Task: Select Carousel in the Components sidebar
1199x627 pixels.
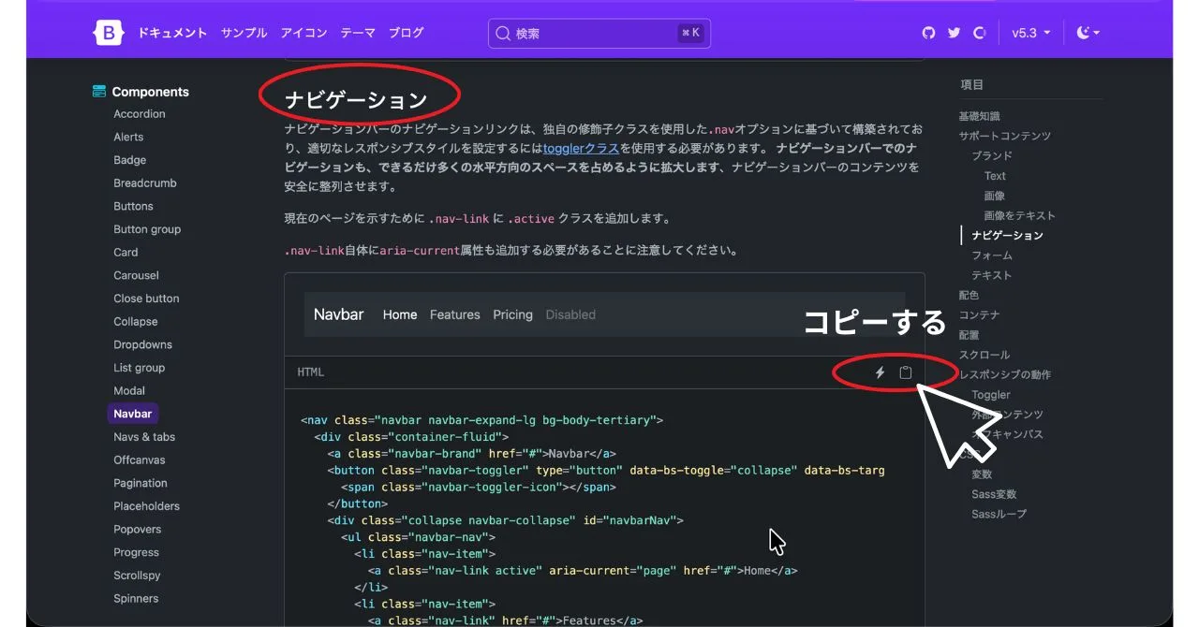Action: (x=136, y=274)
